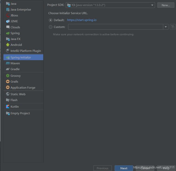This screenshot has width=176, height=171.
Task: Click the Clouds speech-bubble icon
Action: [8, 27]
